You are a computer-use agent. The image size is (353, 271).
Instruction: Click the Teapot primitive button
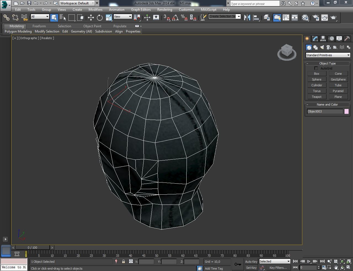tap(317, 97)
